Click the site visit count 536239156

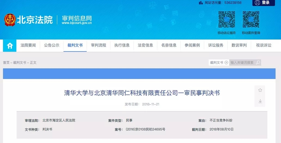[233, 3]
